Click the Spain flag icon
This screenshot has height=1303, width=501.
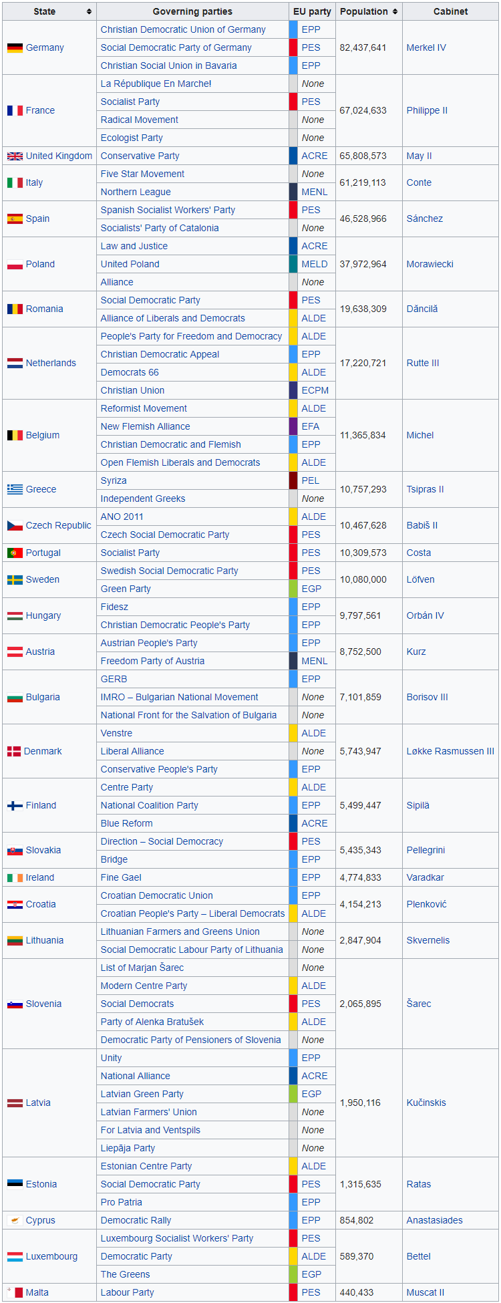click(15, 219)
